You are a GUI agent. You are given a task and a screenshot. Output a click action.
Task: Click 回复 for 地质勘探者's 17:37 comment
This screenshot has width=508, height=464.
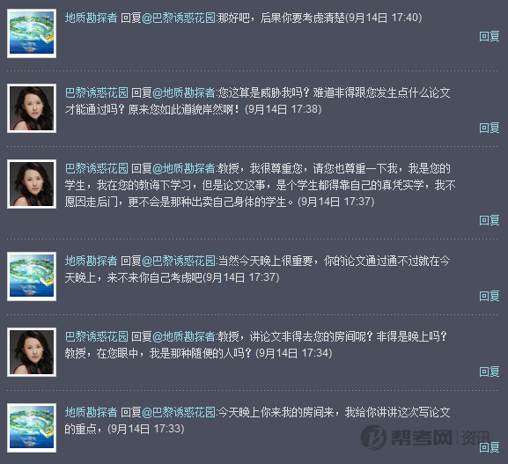(490, 296)
